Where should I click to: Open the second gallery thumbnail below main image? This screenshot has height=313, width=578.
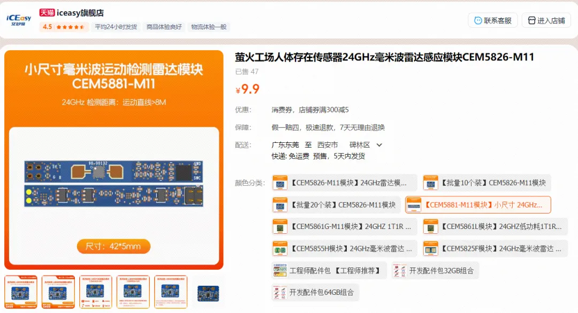coord(58,292)
